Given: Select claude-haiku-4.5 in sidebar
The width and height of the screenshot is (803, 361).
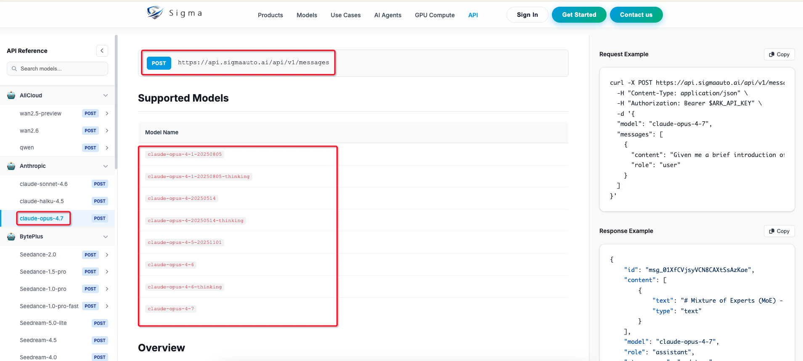Looking at the screenshot, I should [42, 201].
